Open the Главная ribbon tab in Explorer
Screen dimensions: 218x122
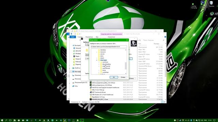(x=80, y=37)
